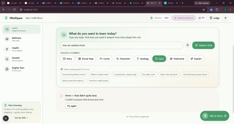Select the Comic format
Viewport: 234px width, 124px height.
click(x=105, y=59)
